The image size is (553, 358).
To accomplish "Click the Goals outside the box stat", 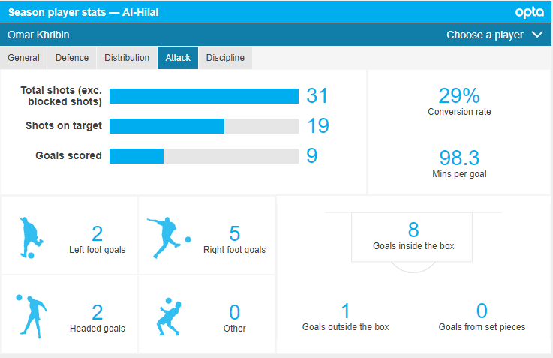I will click(x=345, y=316).
